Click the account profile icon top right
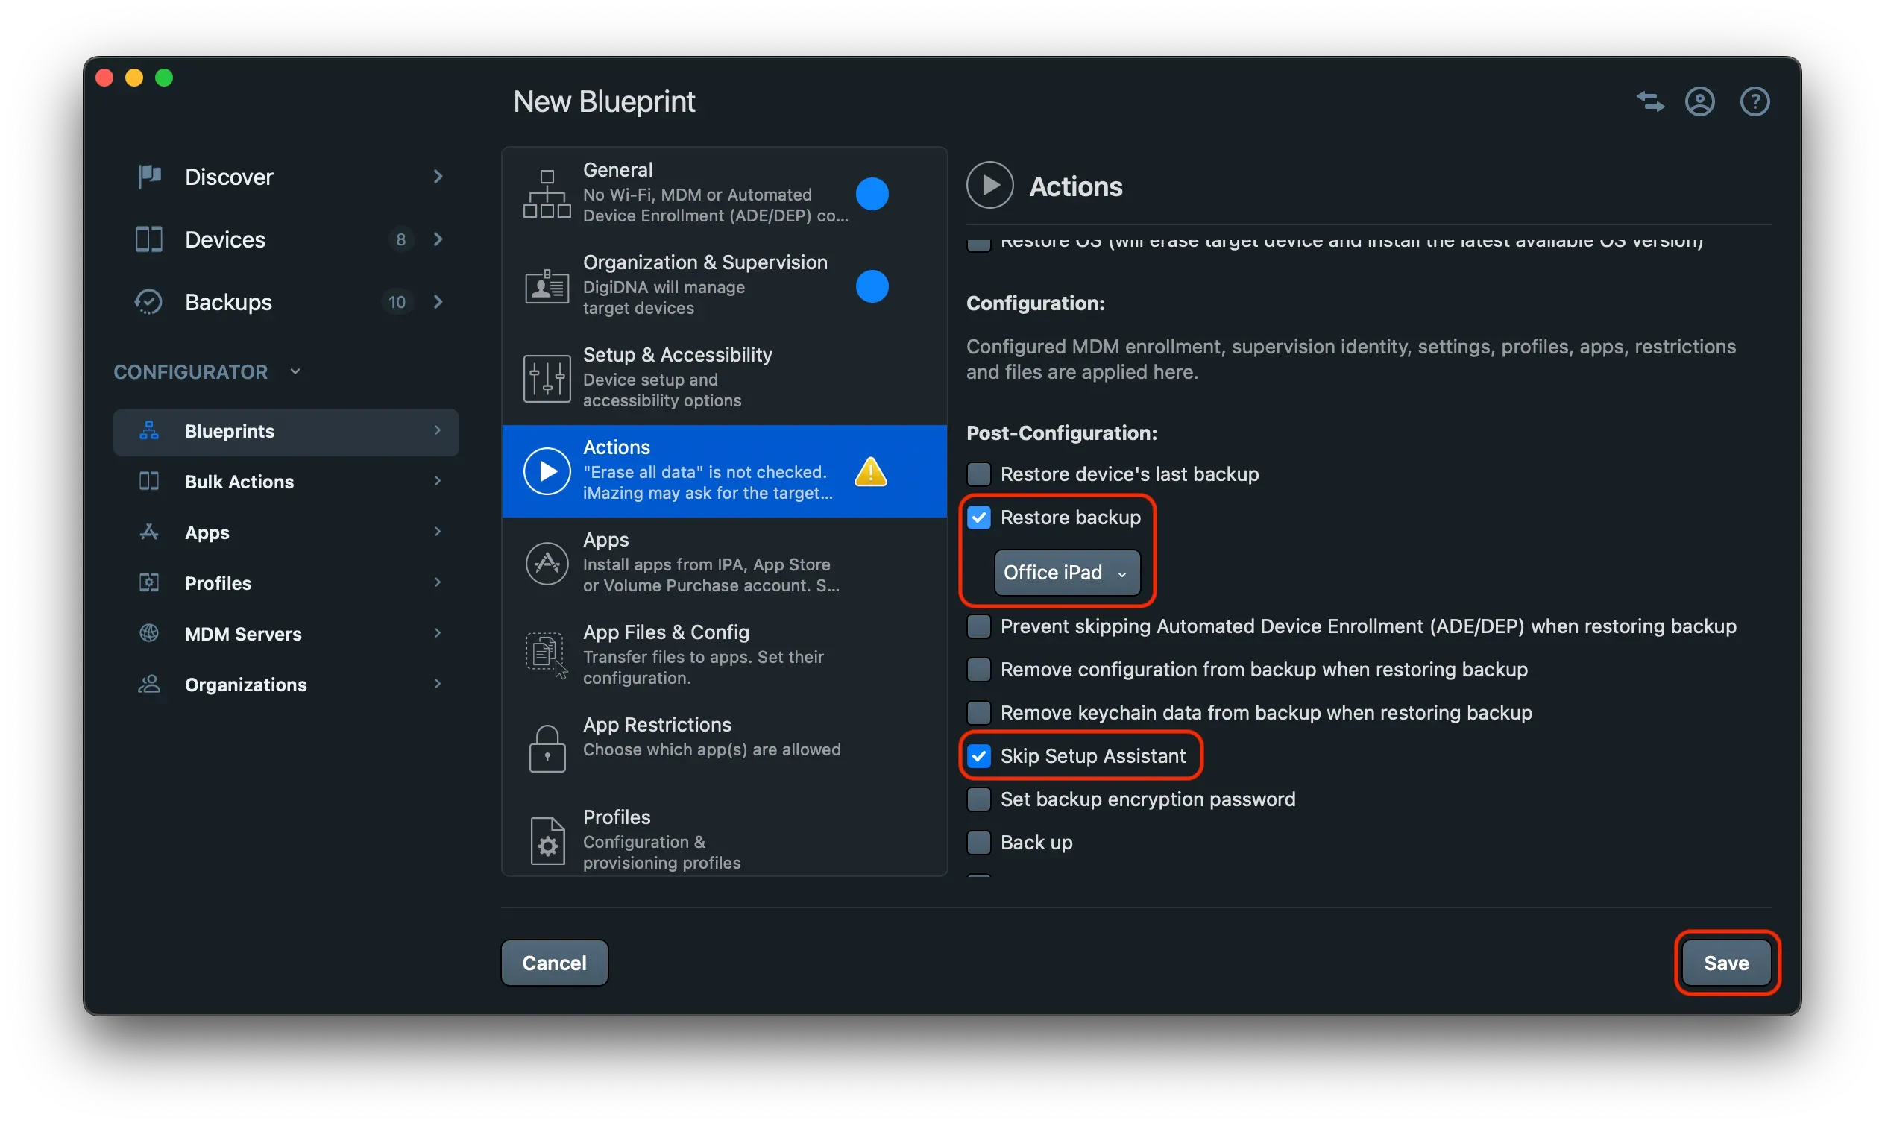The width and height of the screenshot is (1885, 1126). point(1701,101)
